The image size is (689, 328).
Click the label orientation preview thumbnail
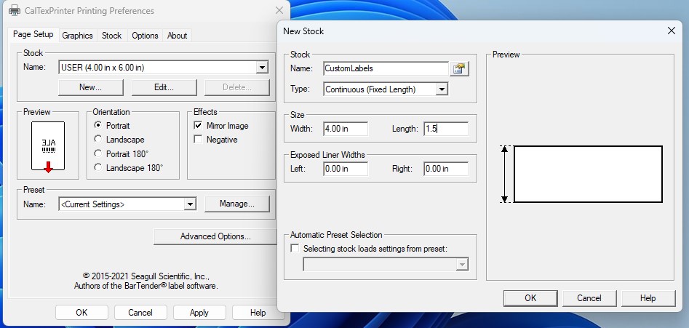tap(48, 147)
